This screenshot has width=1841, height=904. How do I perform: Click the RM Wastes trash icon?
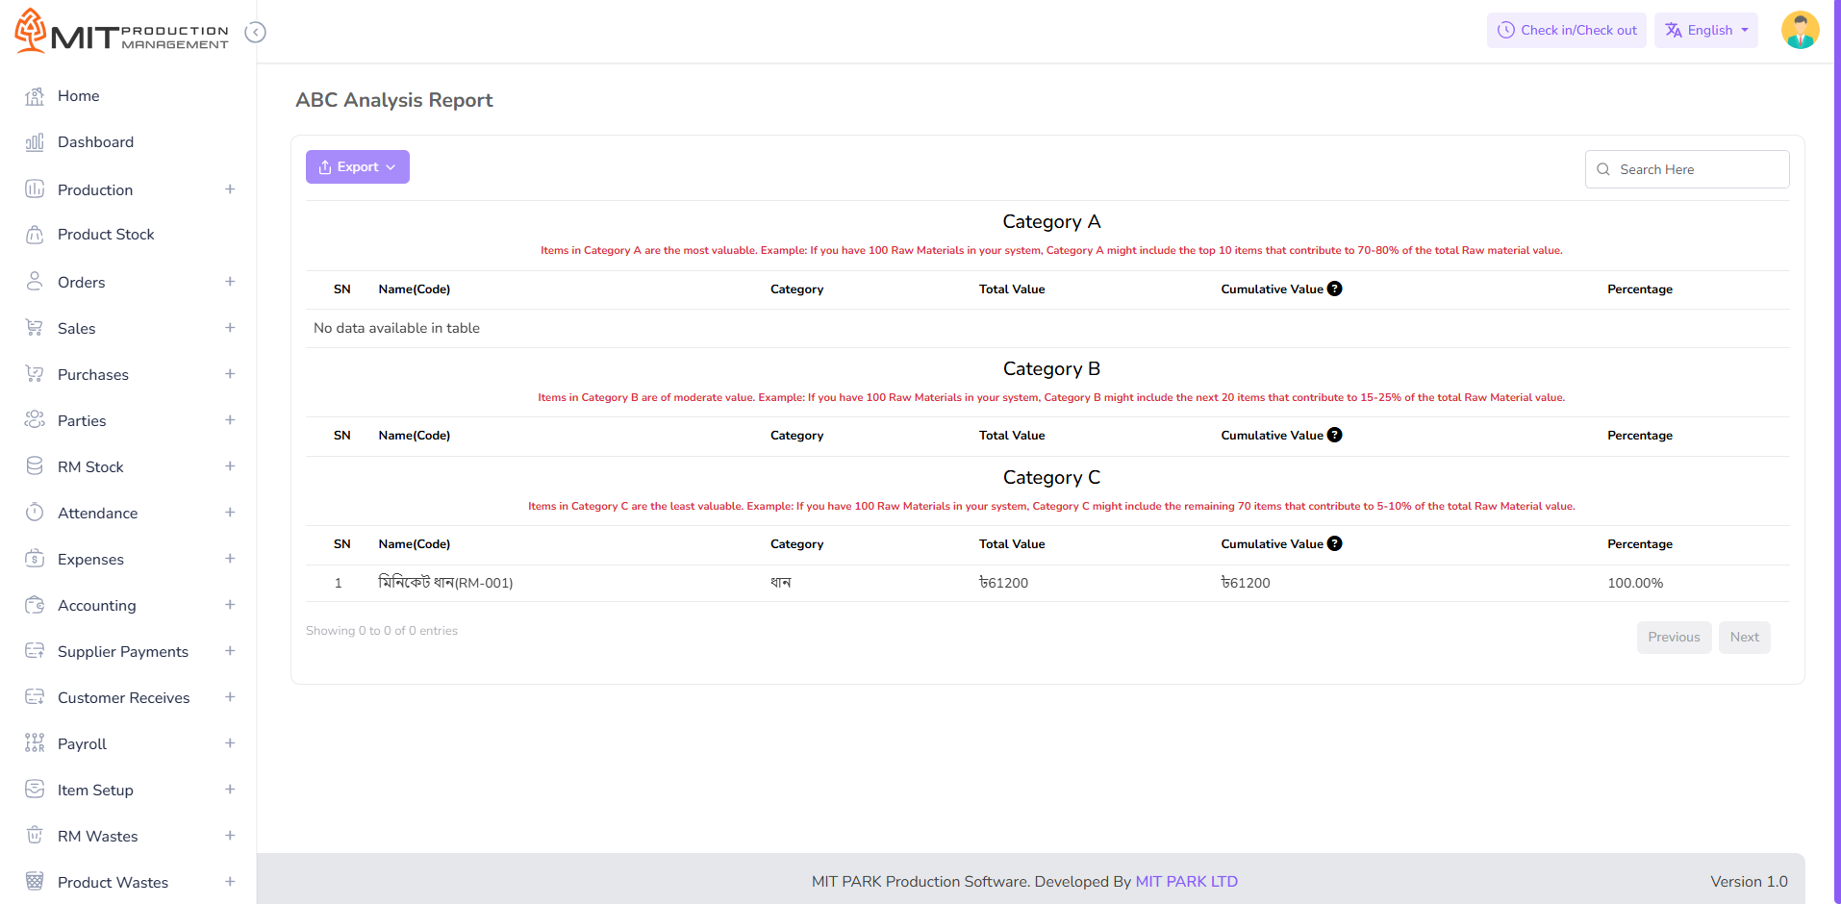click(x=35, y=836)
